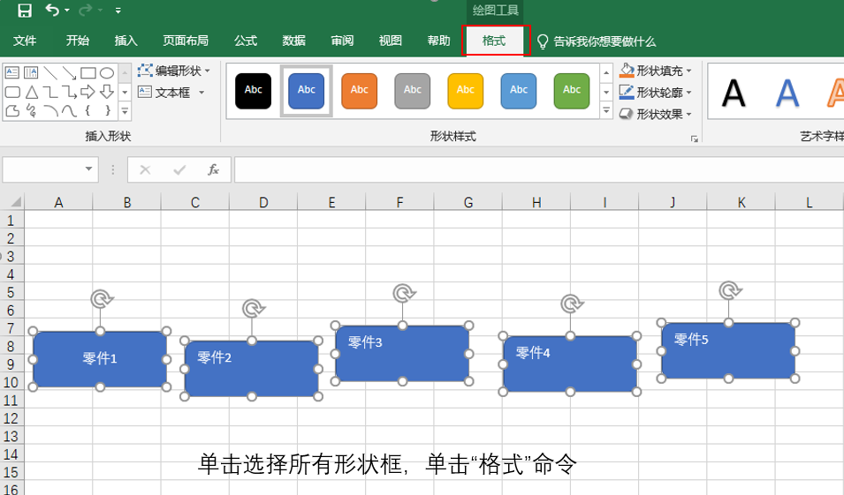Click the 帮助 tab
844x495 pixels.
438,41
